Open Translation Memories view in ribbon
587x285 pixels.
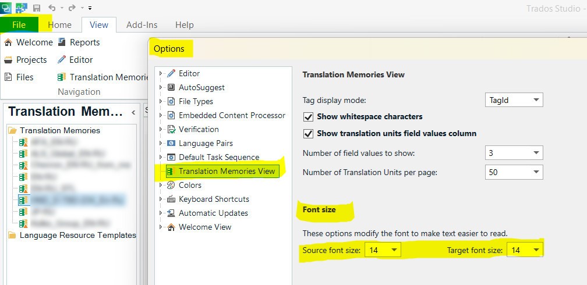[x=104, y=77]
